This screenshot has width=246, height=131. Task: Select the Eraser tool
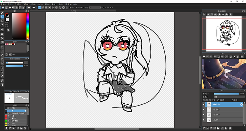click(2, 17)
